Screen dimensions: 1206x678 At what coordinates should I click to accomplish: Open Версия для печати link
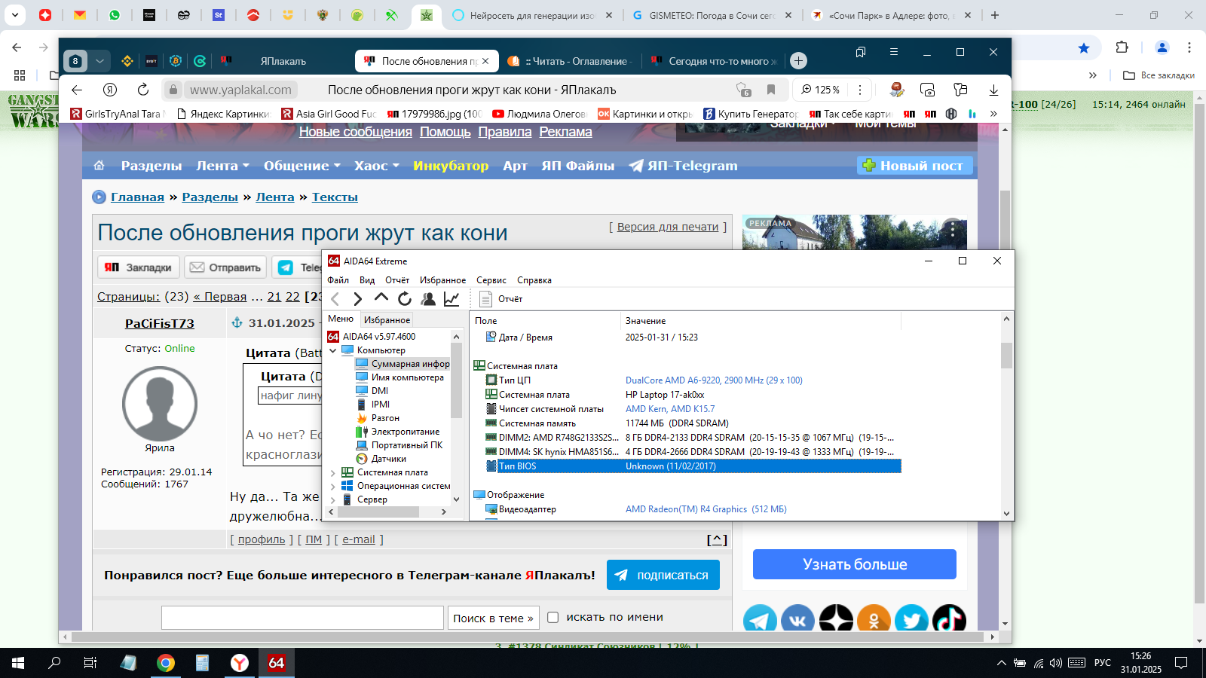tap(668, 227)
